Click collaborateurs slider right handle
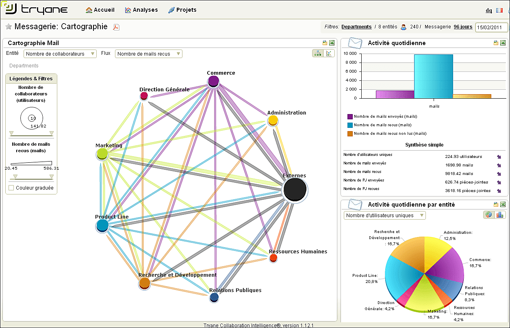 pos(52,133)
